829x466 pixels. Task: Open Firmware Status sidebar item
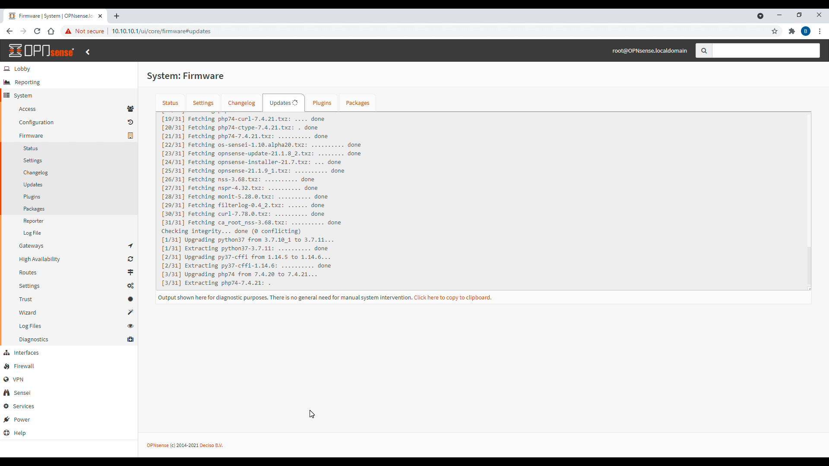69,148
